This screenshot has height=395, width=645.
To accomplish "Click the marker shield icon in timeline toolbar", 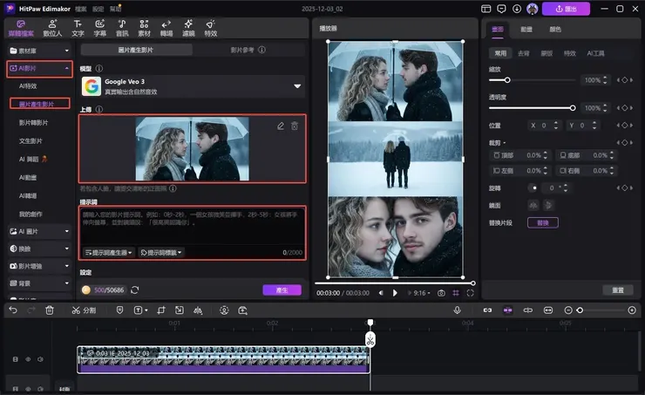I will (x=119, y=310).
